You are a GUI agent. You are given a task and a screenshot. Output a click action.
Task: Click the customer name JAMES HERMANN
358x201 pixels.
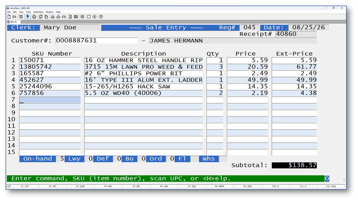(233, 41)
